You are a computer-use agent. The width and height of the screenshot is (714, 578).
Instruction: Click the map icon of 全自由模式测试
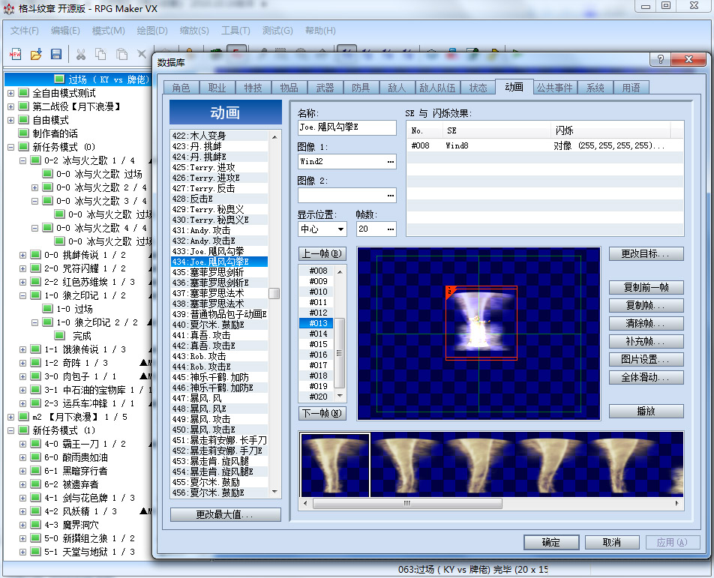tap(24, 93)
